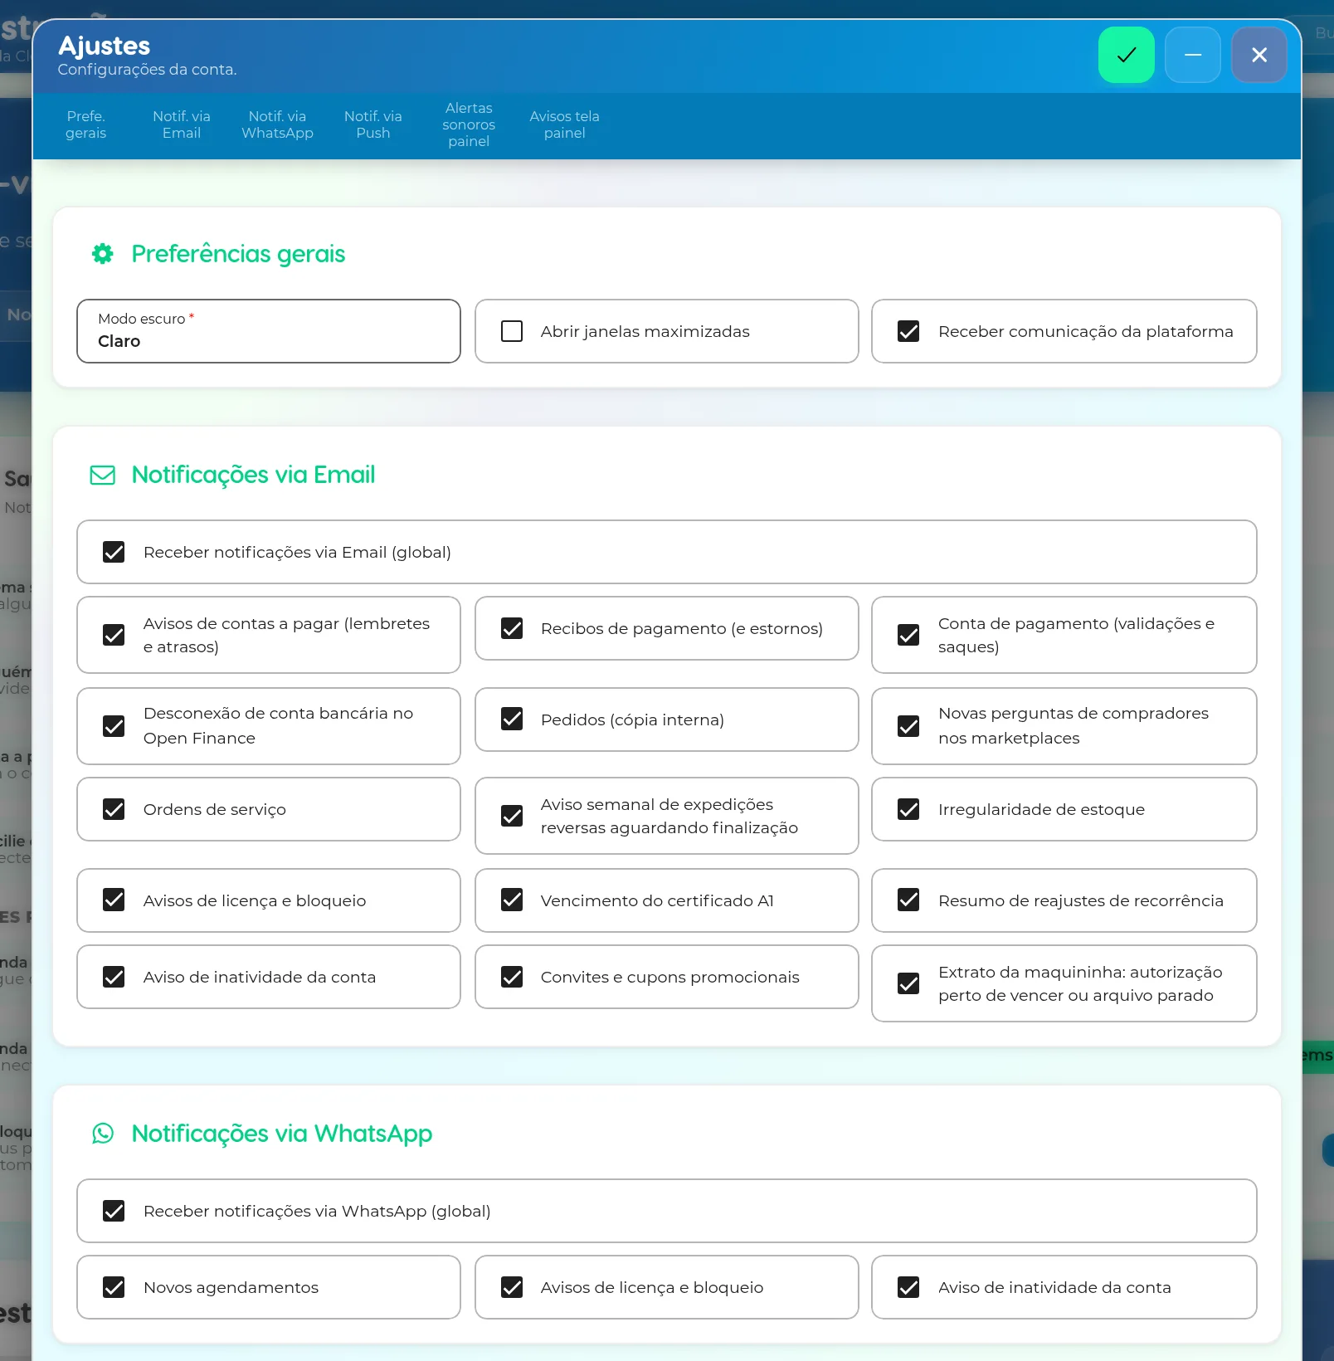Select the Notif. via Push tab
The image size is (1334, 1361).
pos(373,124)
